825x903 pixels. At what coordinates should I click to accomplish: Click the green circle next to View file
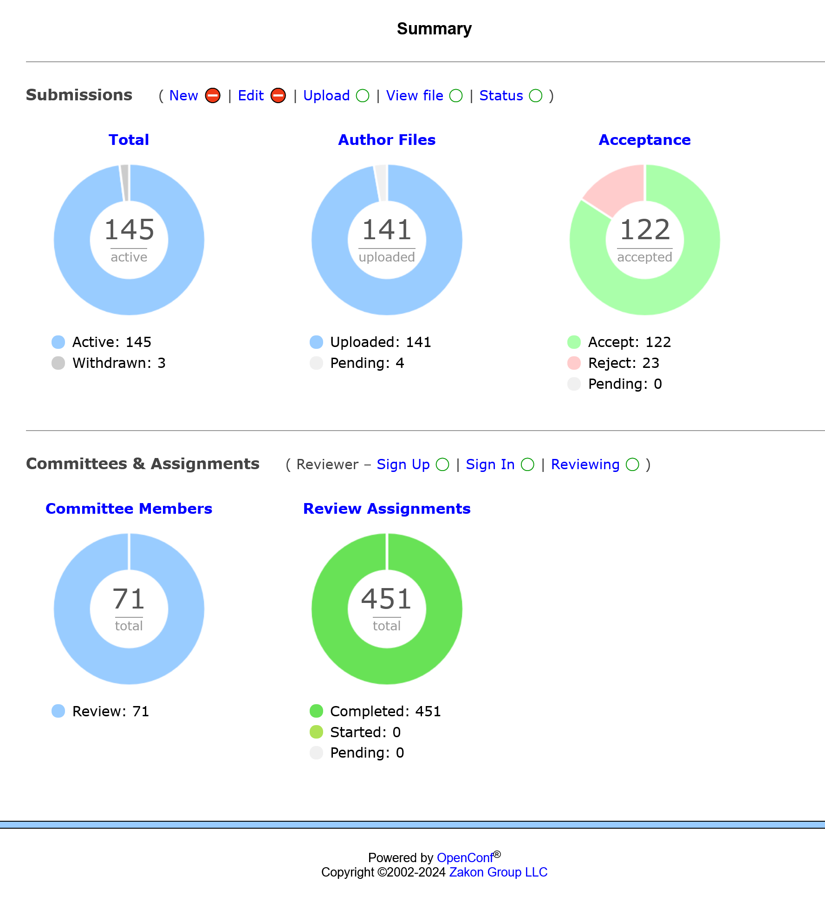coord(456,96)
